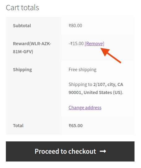Click the 'Proceed to checkout' label text

pyautogui.click(x=65, y=151)
